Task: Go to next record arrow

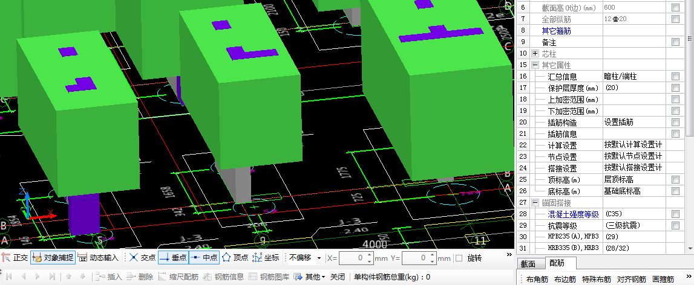Action: pos(38,277)
